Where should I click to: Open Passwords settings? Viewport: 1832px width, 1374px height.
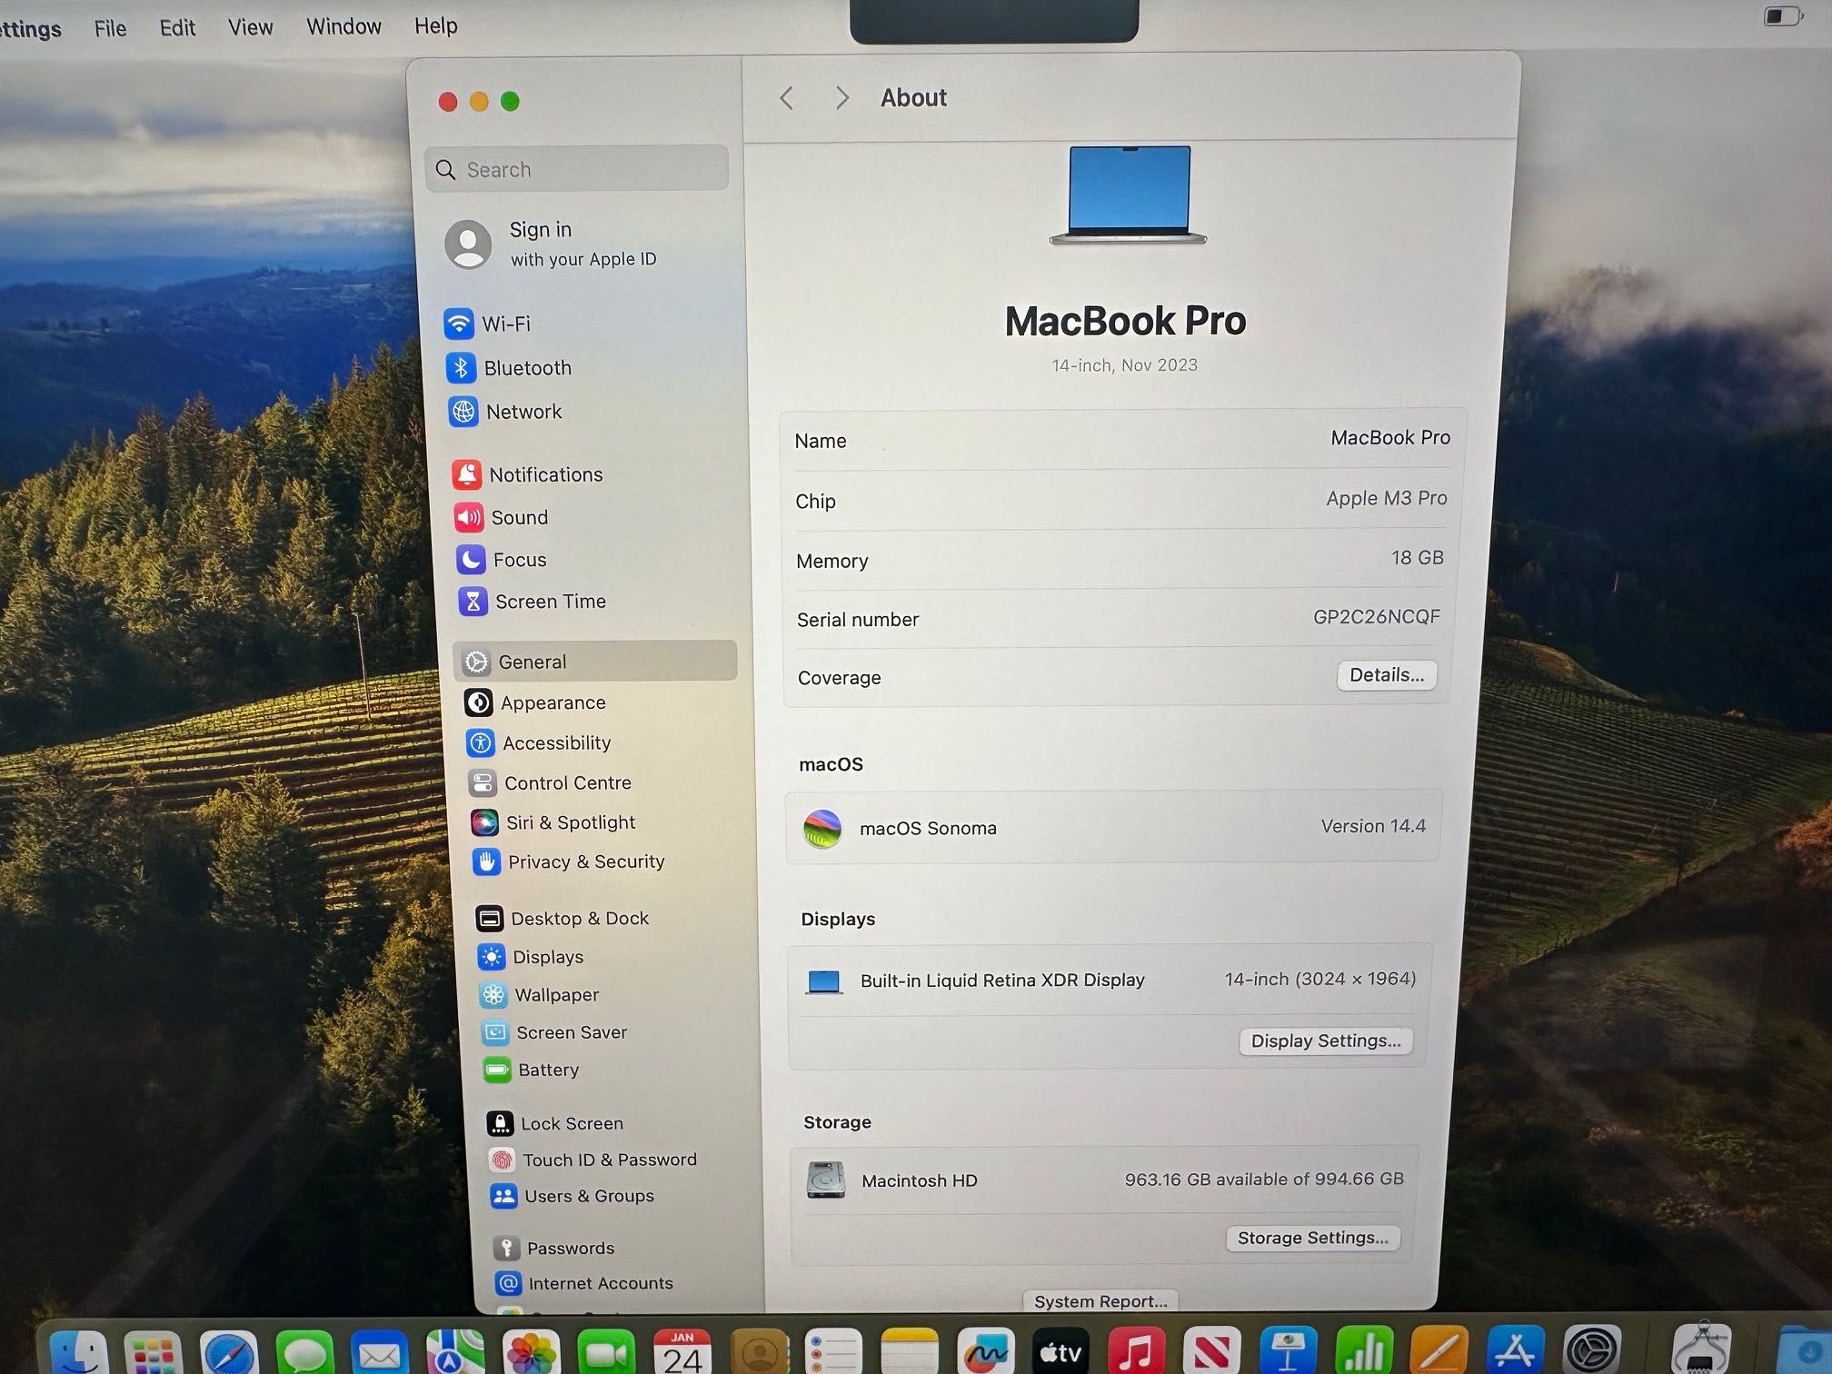(x=554, y=1248)
